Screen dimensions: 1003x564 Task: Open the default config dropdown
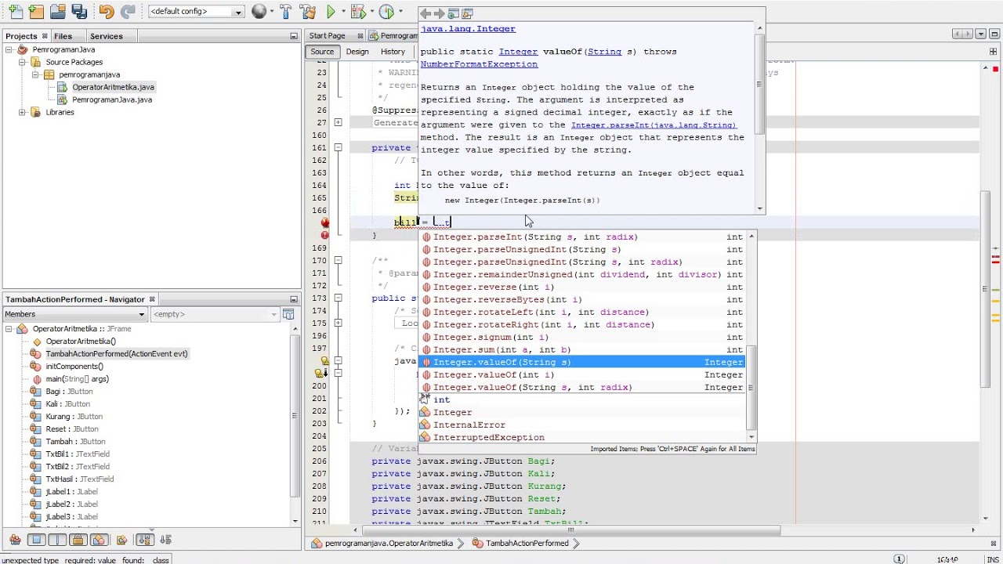pos(196,12)
